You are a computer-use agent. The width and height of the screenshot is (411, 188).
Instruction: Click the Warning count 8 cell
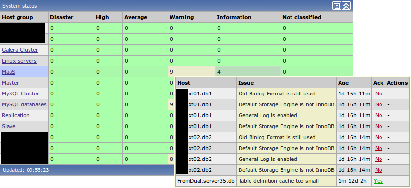pos(172,159)
